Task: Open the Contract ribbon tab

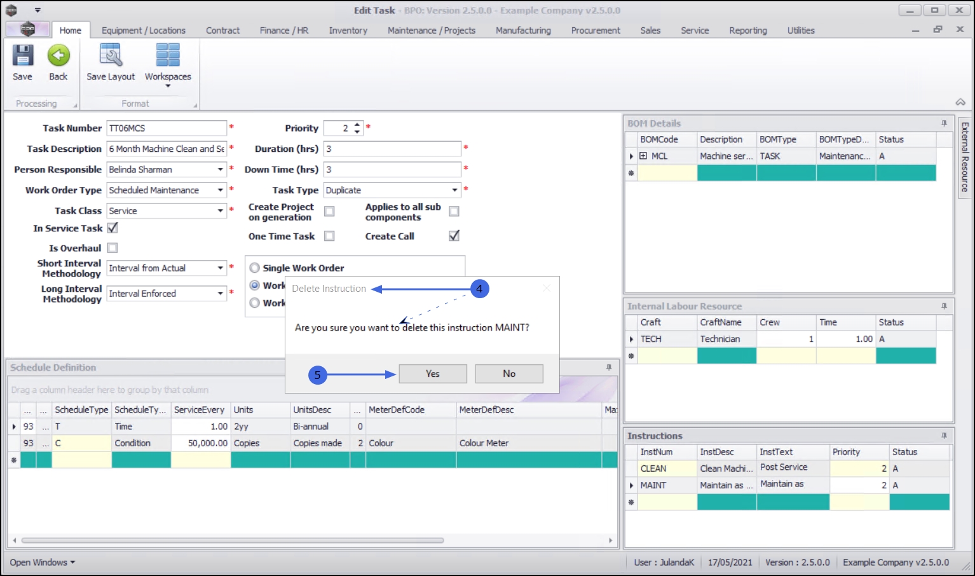Action: (223, 31)
